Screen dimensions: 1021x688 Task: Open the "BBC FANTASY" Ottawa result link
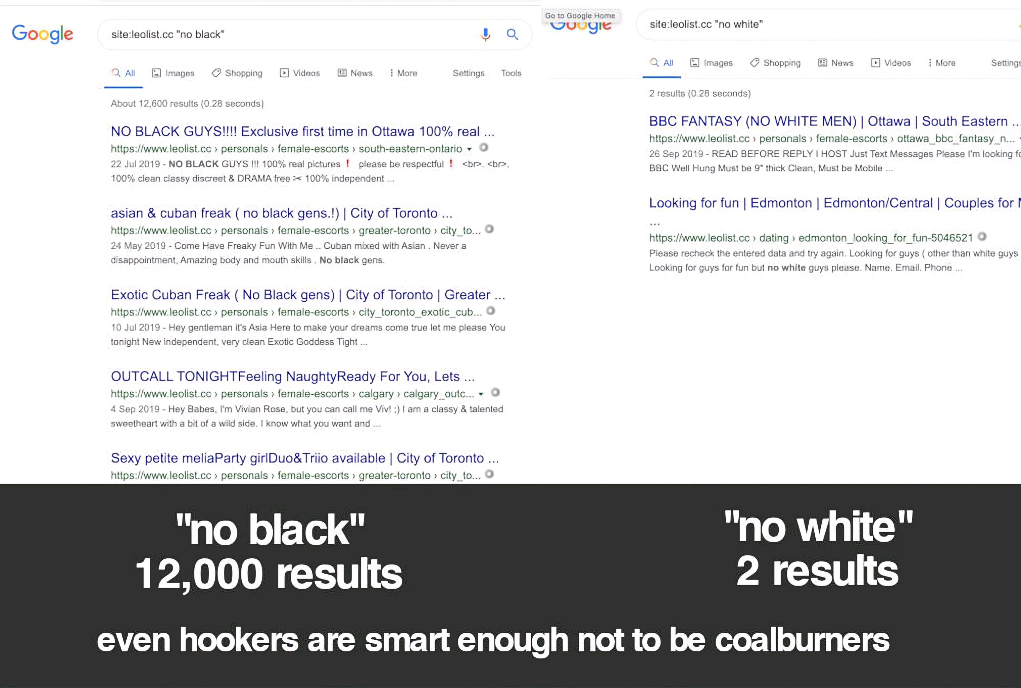834,121
